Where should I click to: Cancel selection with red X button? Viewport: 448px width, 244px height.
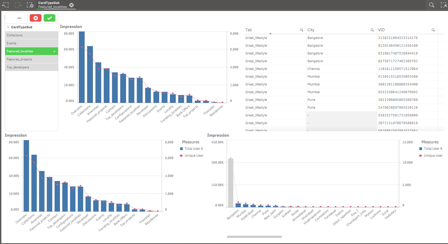36,18
